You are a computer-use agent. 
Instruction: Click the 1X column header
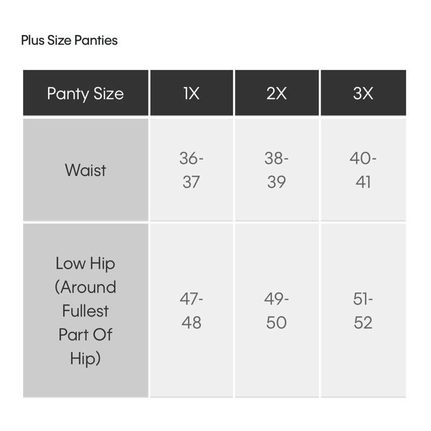pyautogui.click(x=192, y=93)
